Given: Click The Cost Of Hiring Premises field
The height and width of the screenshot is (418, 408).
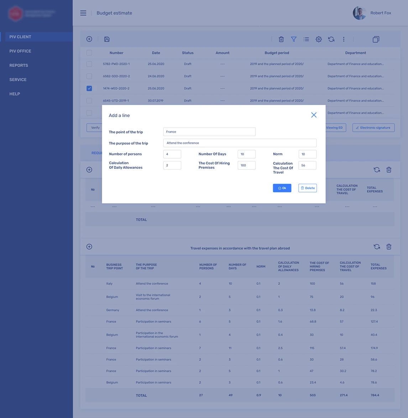Looking at the screenshot, I should click(x=247, y=165).
